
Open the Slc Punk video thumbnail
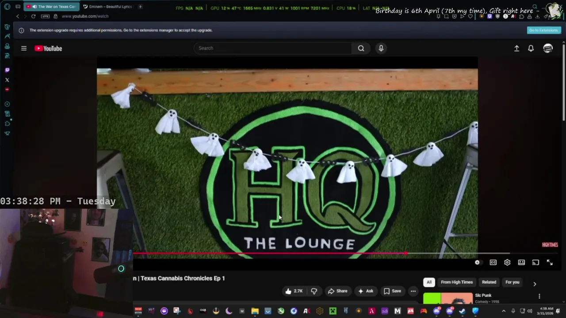(447, 299)
